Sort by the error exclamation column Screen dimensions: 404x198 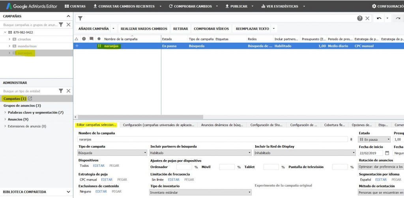(x=84, y=39)
